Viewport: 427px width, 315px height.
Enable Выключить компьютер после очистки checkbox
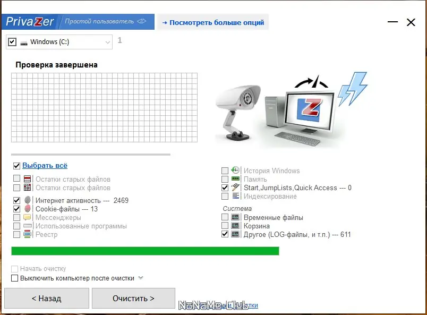[14, 278]
